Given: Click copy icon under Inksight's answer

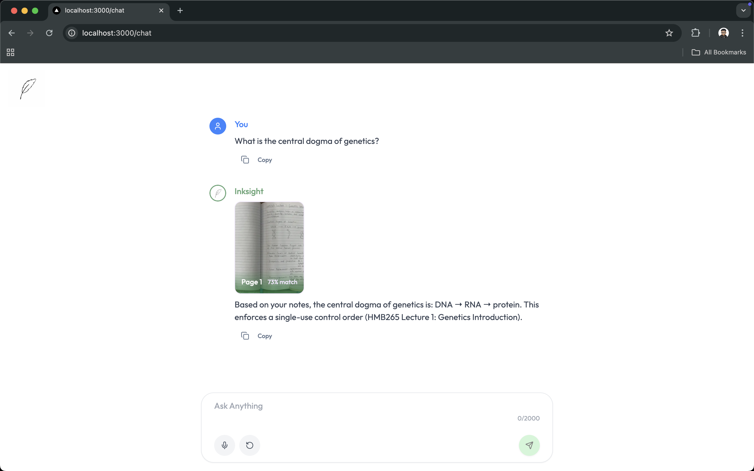Looking at the screenshot, I should [245, 336].
